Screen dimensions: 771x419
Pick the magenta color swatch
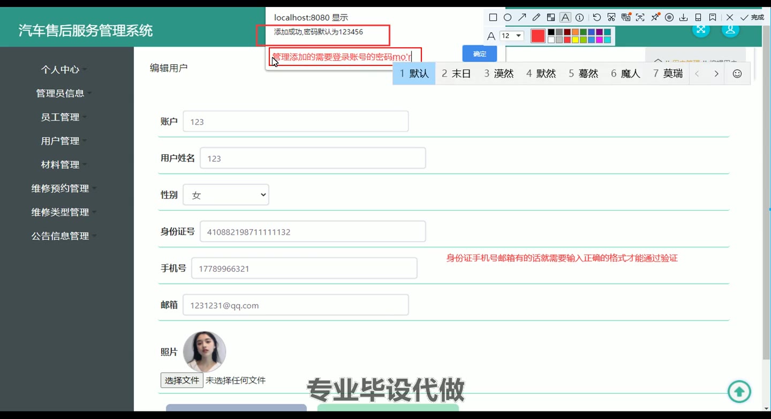coord(599,40)
